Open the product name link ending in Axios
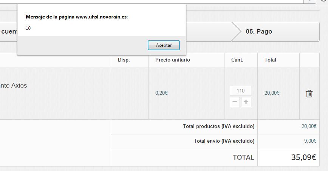The width and height of the screenshot is (328, 171). pos(14,86)
